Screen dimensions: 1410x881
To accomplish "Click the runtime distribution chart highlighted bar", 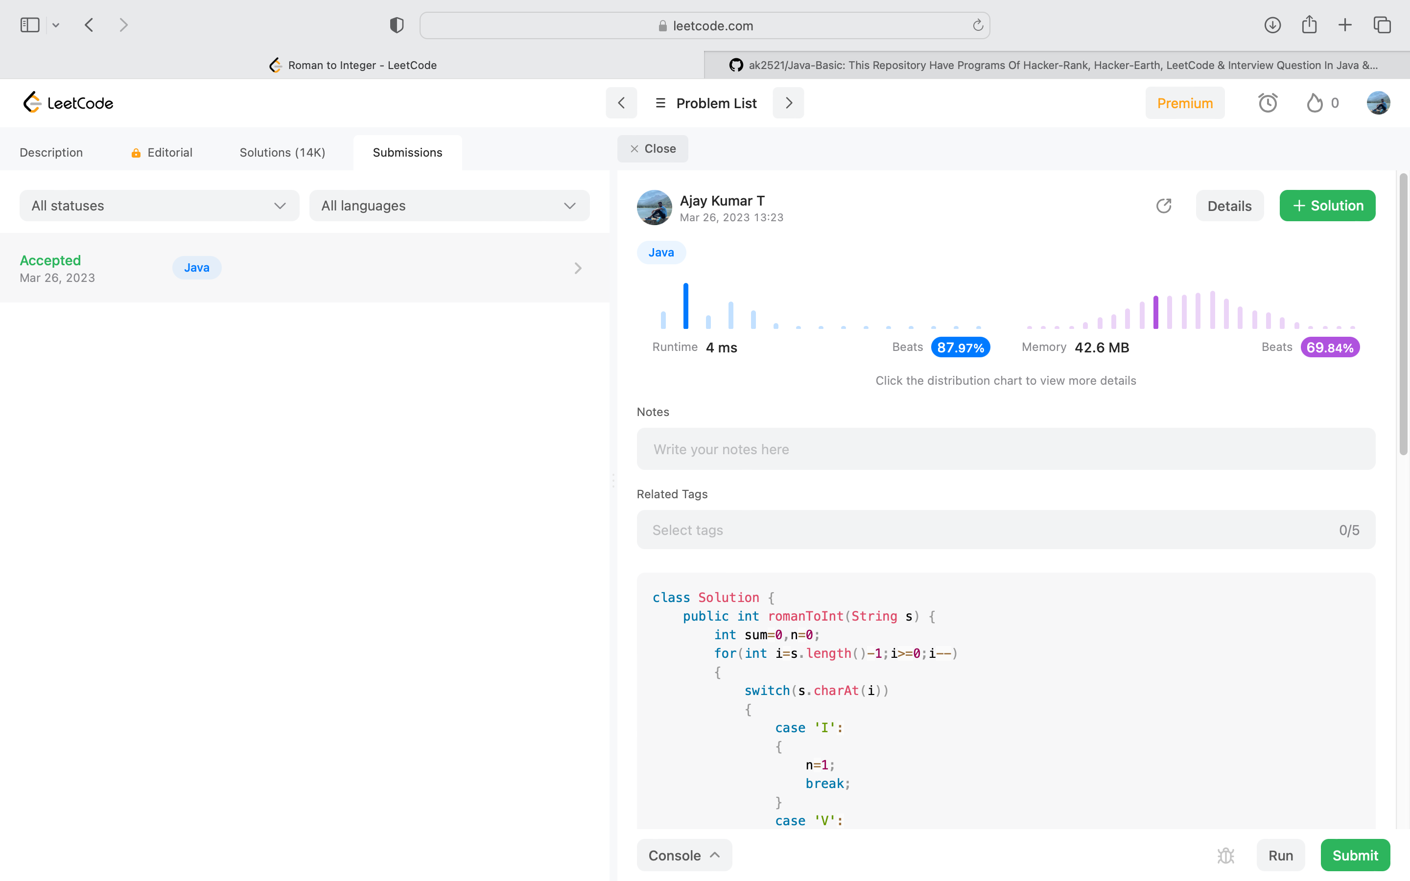I will click(686, 306).
